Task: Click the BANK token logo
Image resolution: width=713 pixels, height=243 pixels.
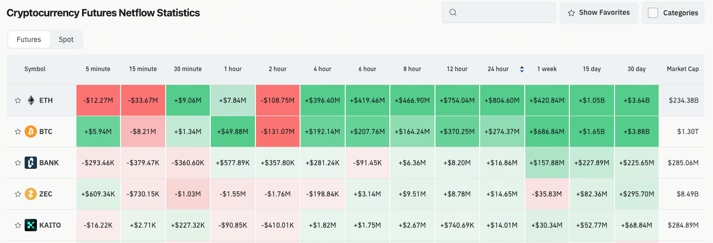Action: coord(31,163)
